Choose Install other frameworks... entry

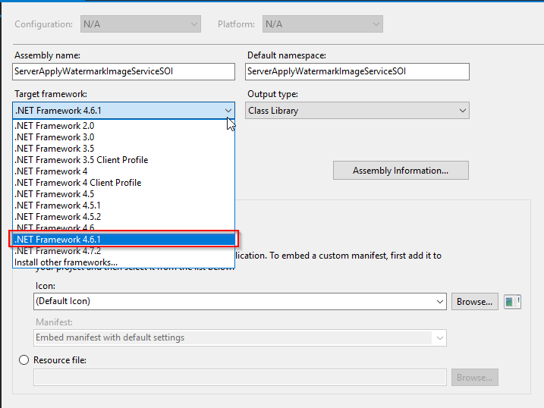(x=124, y=262)
